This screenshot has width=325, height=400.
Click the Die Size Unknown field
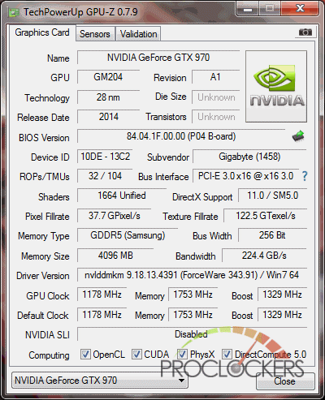[215, 97]
